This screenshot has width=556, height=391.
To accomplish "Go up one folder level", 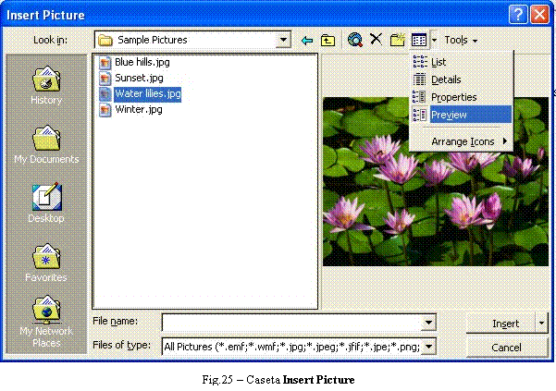I will 327,41.
